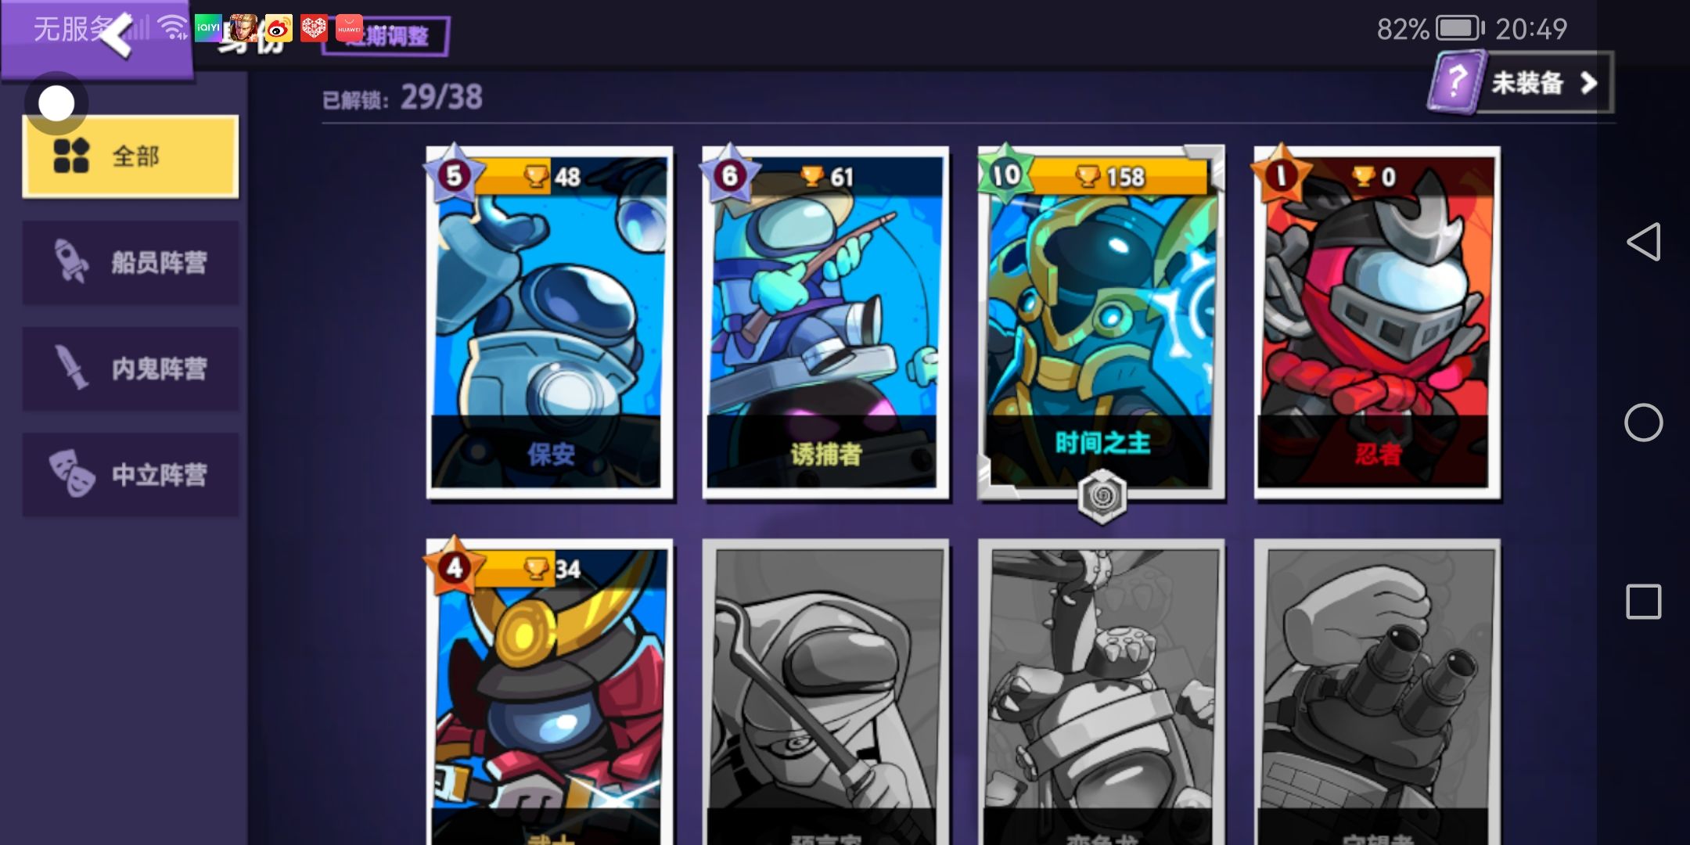Filter by 中立阵营 neutral faction
Viewport: 1690px width, 845px height.
(131, 474)
